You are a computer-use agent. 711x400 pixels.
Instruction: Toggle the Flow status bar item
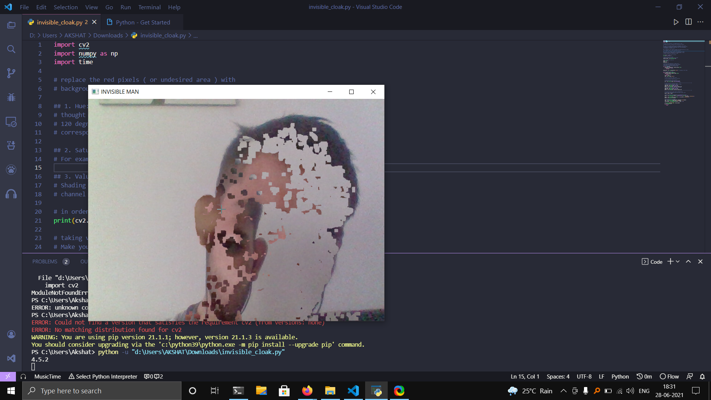(x=669, y=376)
